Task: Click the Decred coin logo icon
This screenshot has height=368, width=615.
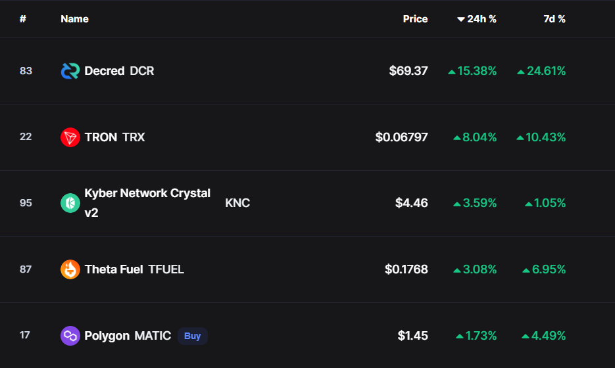Action: (x=70, y=71)
